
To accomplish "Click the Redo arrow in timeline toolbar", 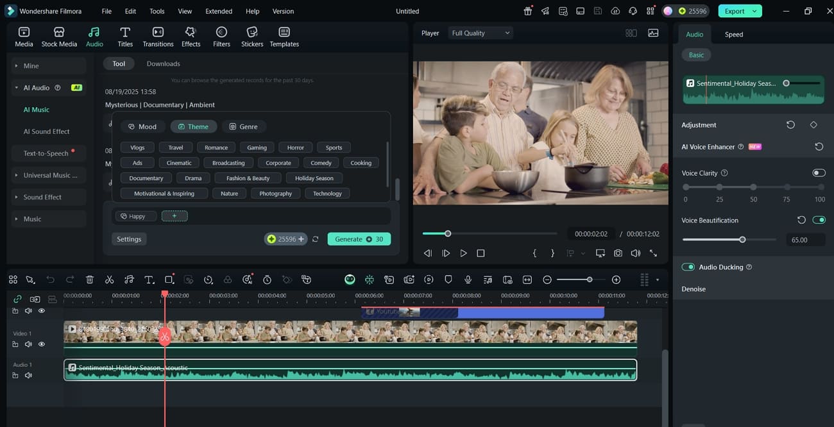I will [70, 280].
